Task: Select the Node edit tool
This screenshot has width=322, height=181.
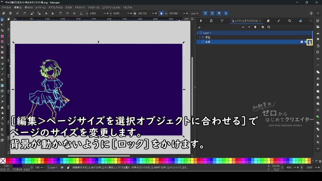Action: [x=2, y=25]
